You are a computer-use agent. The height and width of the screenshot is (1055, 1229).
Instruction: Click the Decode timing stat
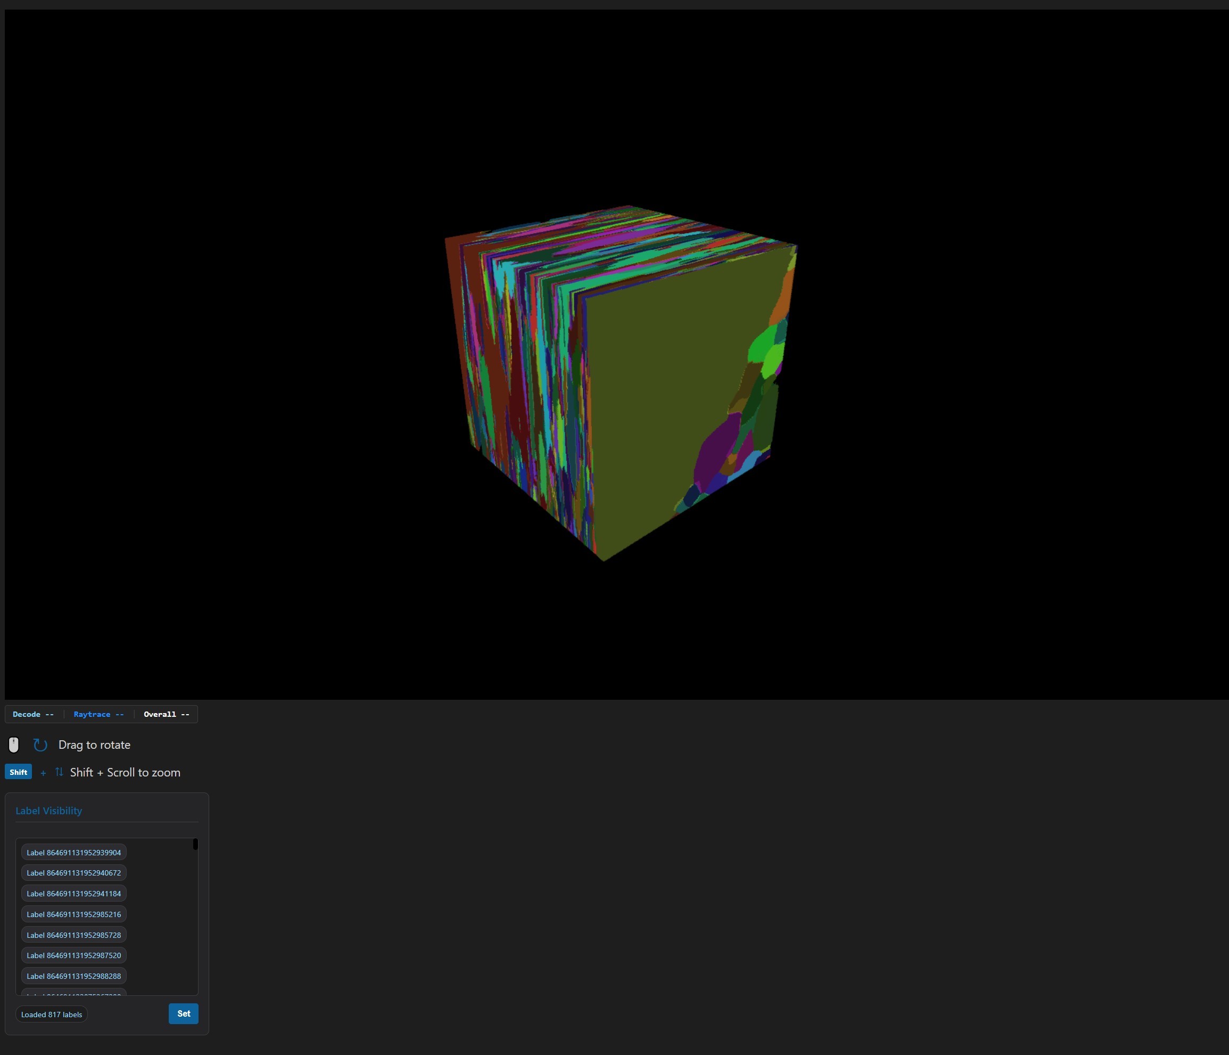(x=33, y=714)
